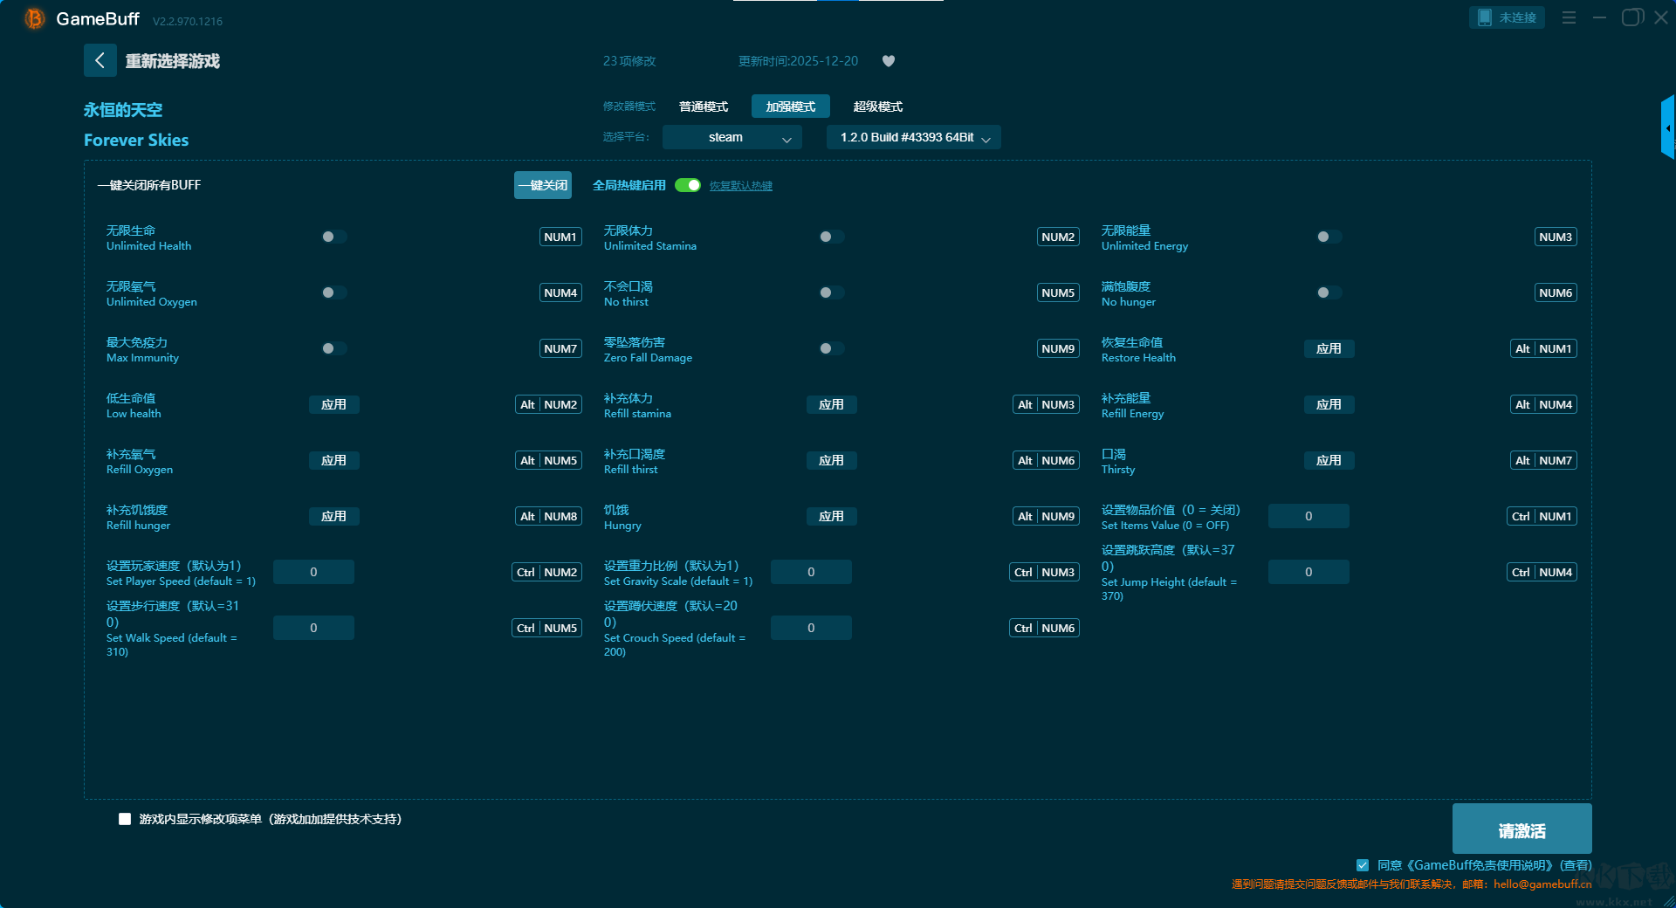This screenshot has height=908, width=1676.
Task: Enable the Zero Fall Damage toggle
Action: [x=831, y=348]
